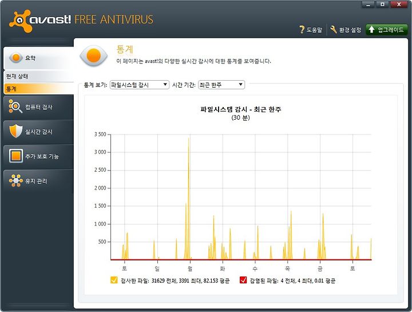Click the 금 x-axis label
The image size is (412, 312).
click(320, 268)
